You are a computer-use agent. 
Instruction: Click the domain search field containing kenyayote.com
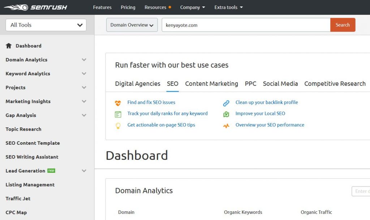tap(246, 25)
